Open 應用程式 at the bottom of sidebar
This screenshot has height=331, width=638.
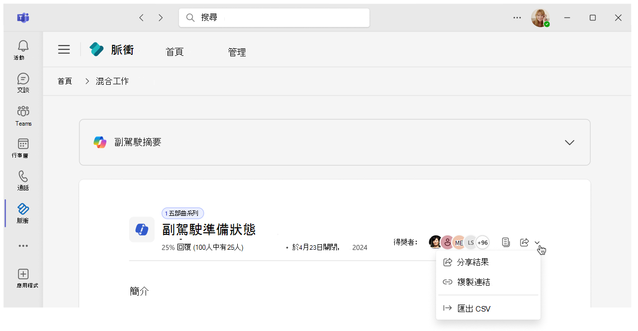(22, 277)
